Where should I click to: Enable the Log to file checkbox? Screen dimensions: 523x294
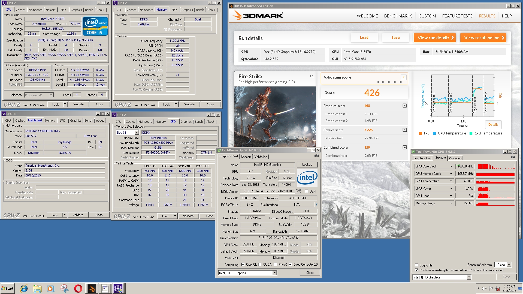point(416,265)
